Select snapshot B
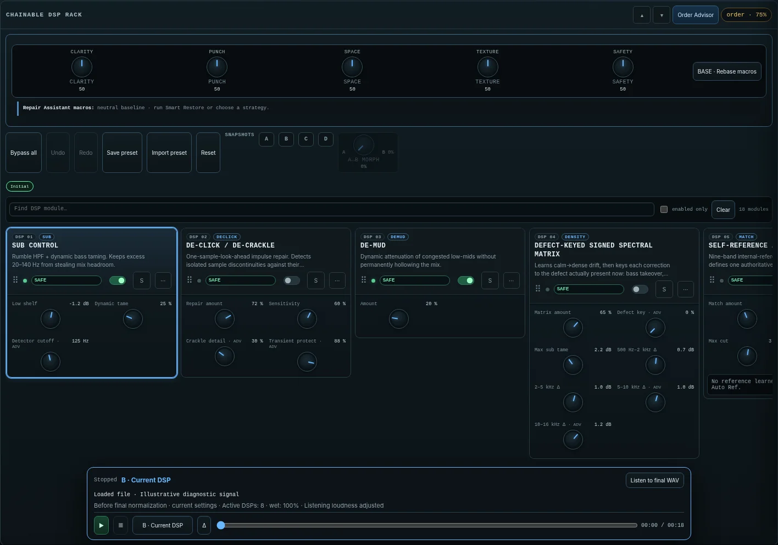 coord(286,139)
